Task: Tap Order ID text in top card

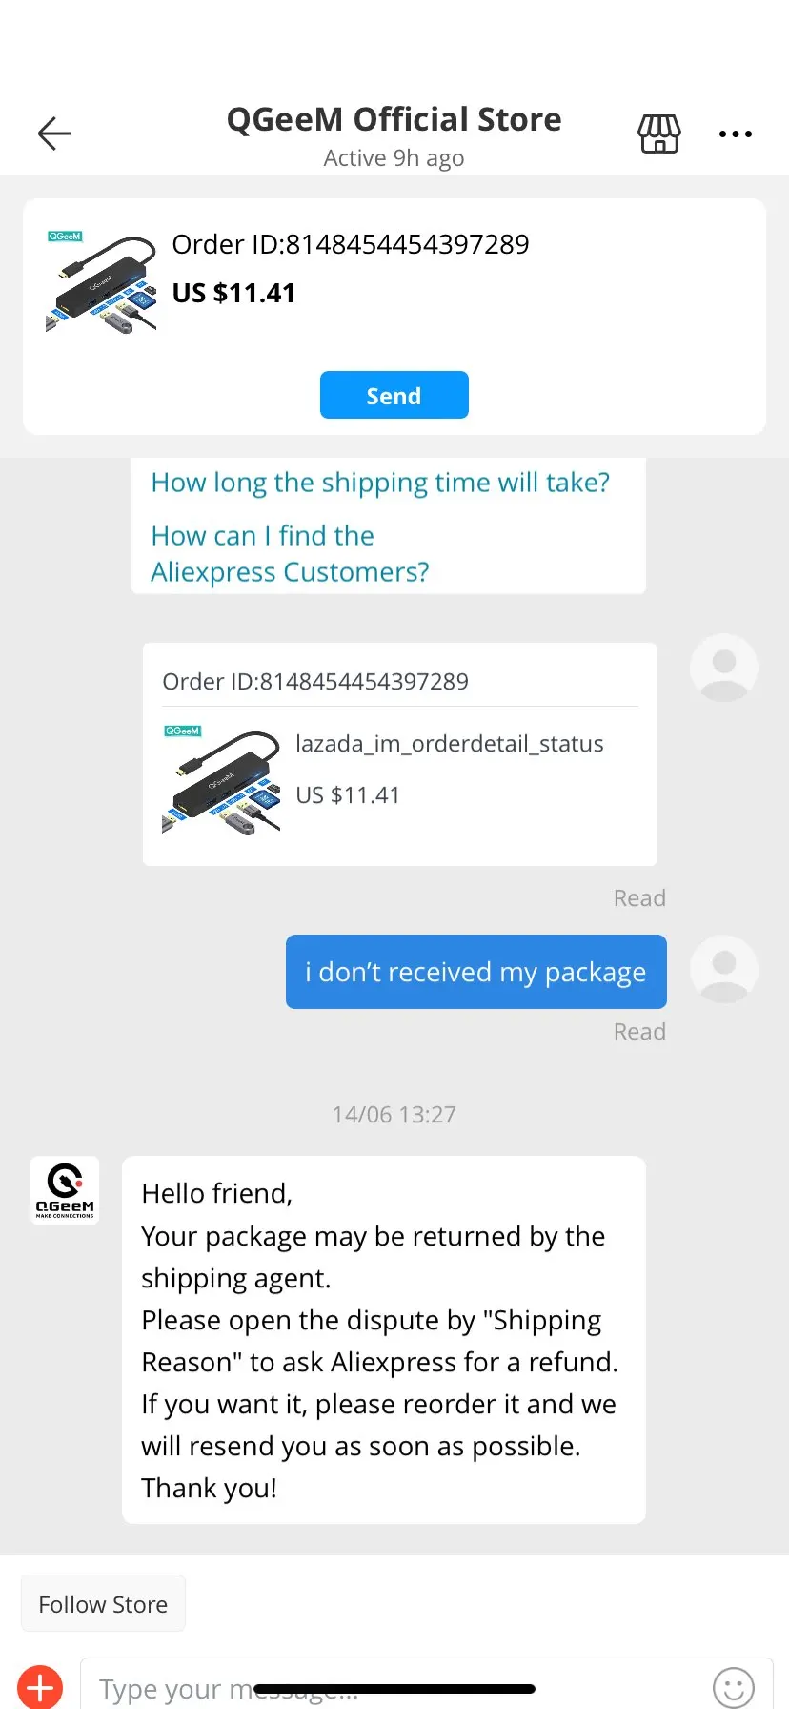Action: tap(351, 245)
